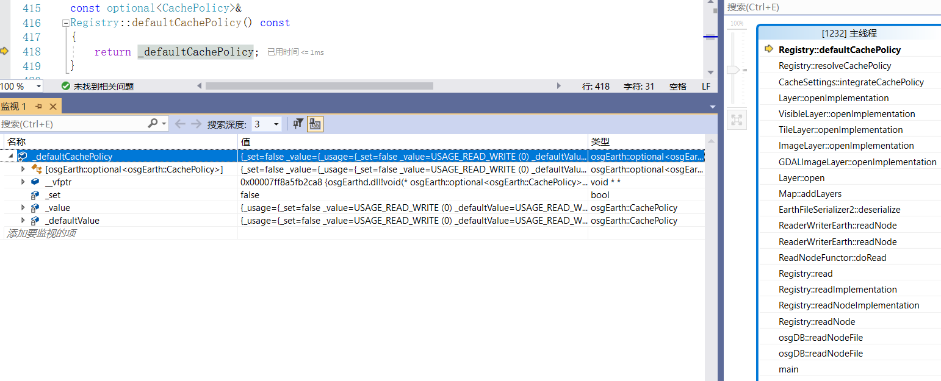Collapse the Registry::defaultCachePolicy function outline box

point(65,23)
